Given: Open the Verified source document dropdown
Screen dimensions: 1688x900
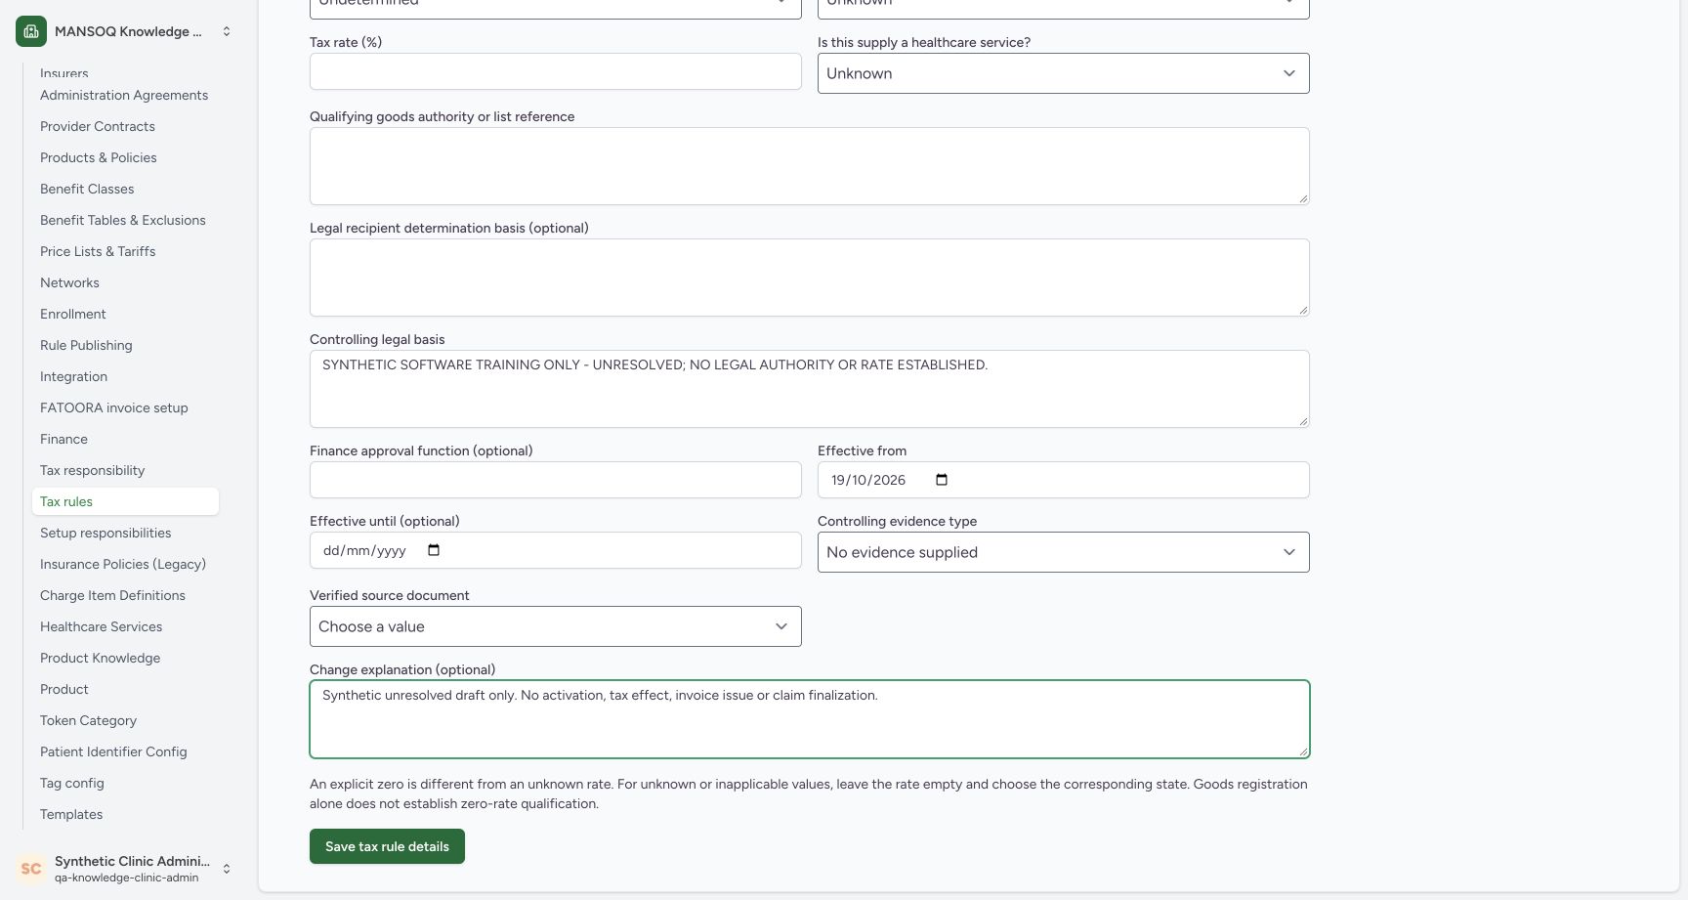Looking at the screenshot, I should [555, 626].
